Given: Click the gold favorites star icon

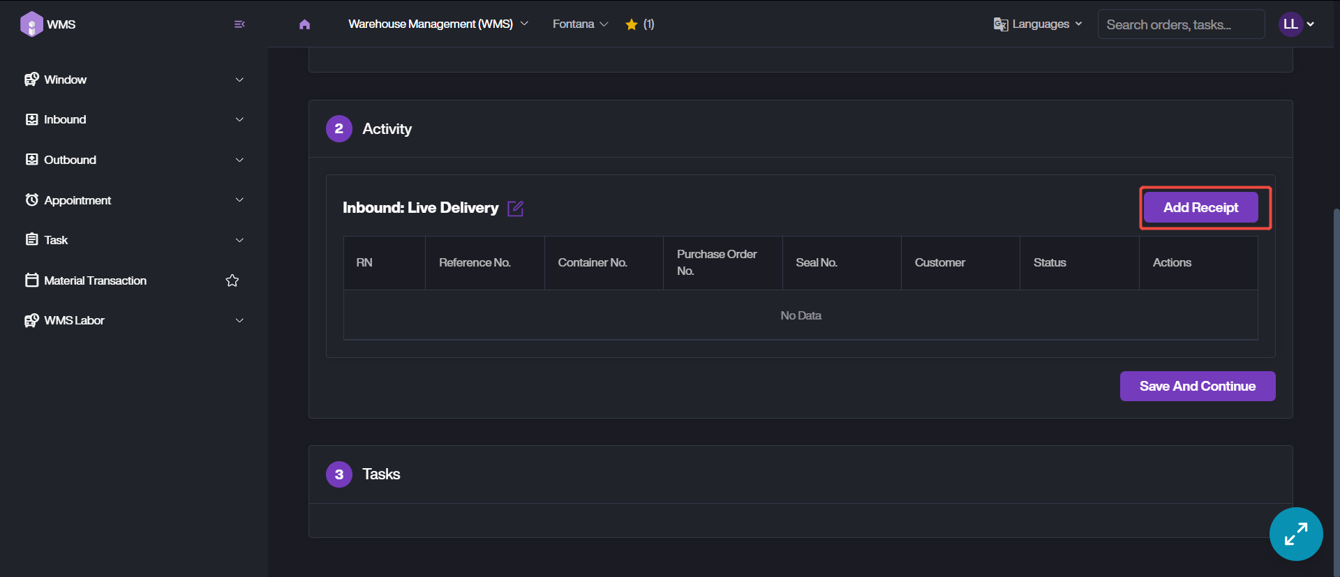Looking at the screenshot, I should click(x=632, y=24).
